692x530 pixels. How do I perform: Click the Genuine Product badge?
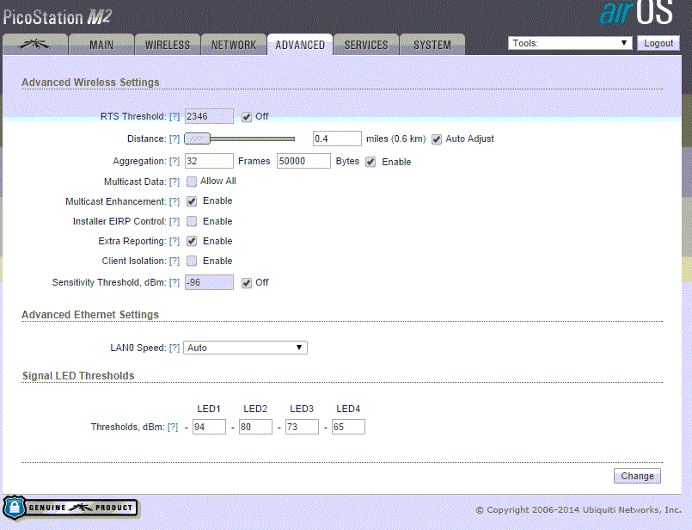[70, 508]
